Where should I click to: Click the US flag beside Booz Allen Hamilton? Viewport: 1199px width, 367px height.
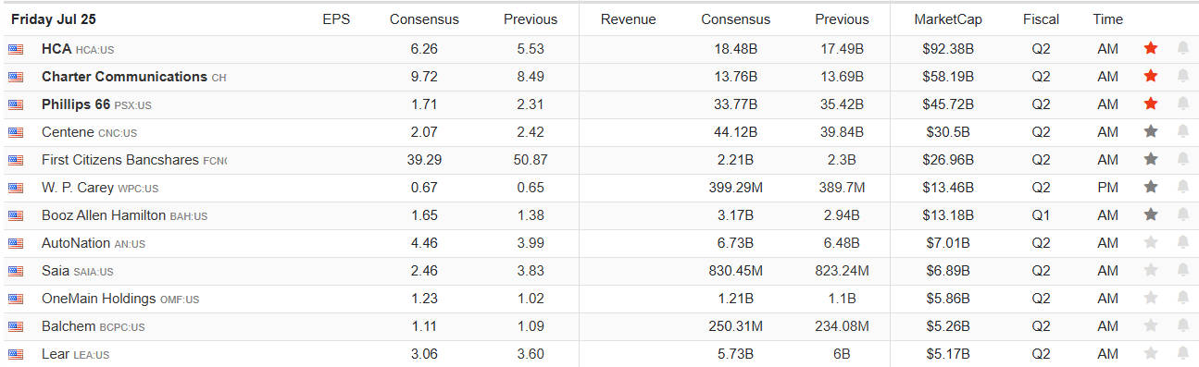pos(16,215)
